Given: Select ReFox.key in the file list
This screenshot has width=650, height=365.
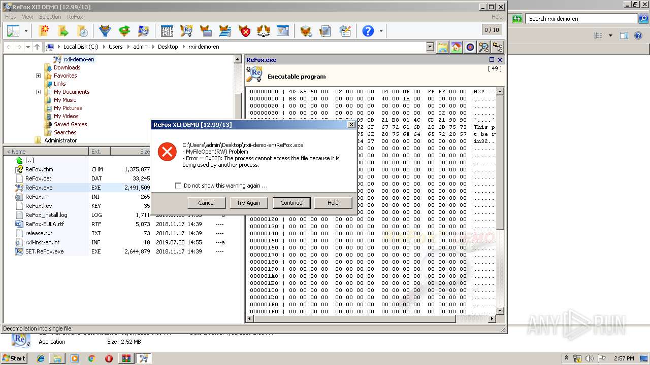Looking at the screenshot, I should [x=38, y=206].
